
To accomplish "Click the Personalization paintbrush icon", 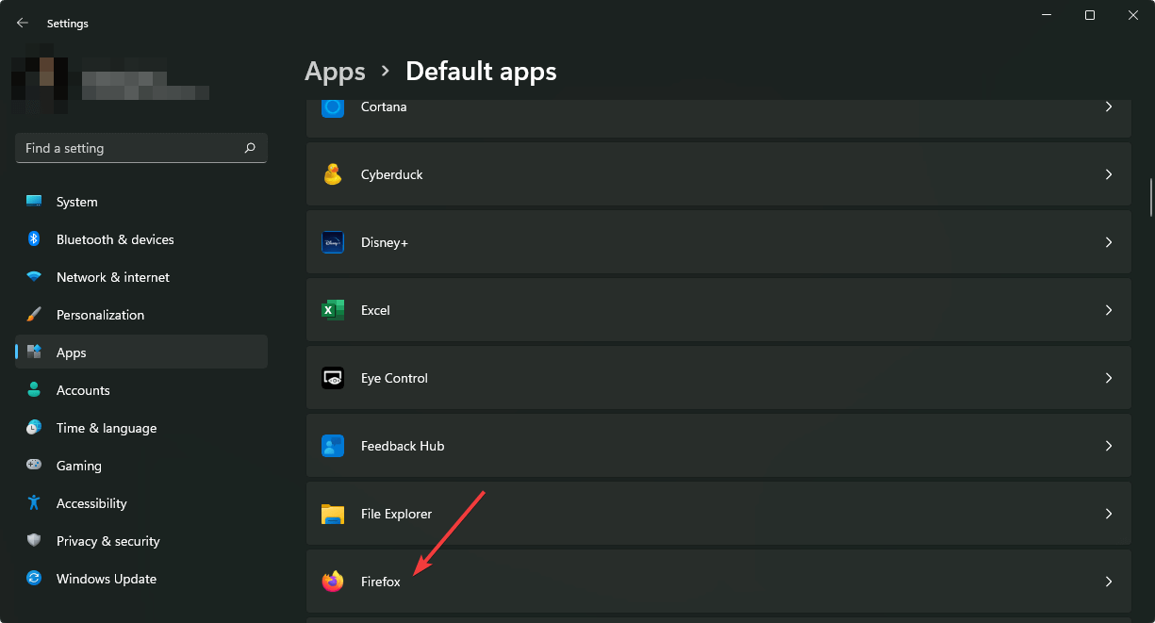I will point(34,315).
